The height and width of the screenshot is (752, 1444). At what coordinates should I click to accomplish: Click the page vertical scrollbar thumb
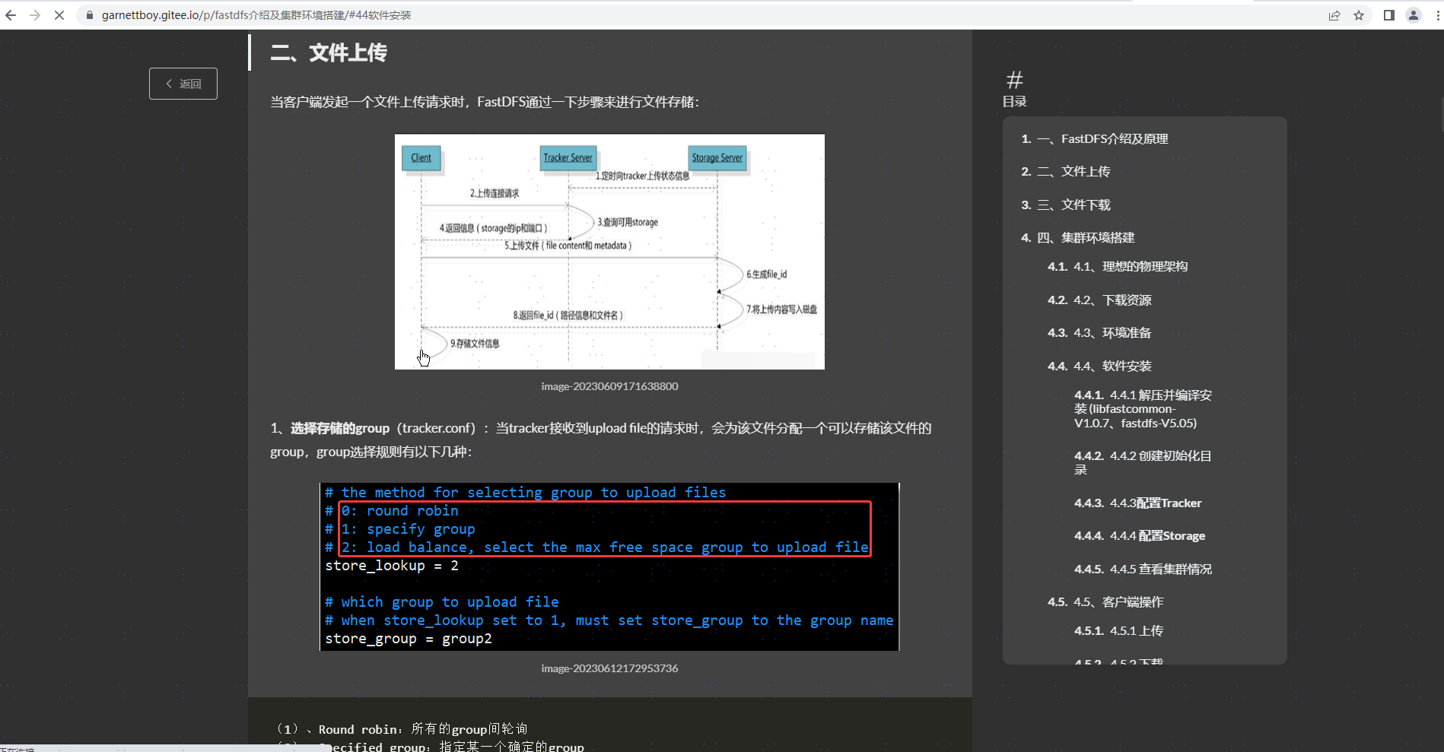pos(1442,114)
